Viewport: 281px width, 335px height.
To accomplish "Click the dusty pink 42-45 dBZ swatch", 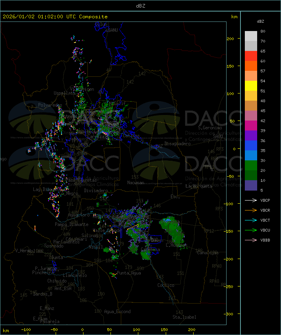I will (x=251, y=116).
